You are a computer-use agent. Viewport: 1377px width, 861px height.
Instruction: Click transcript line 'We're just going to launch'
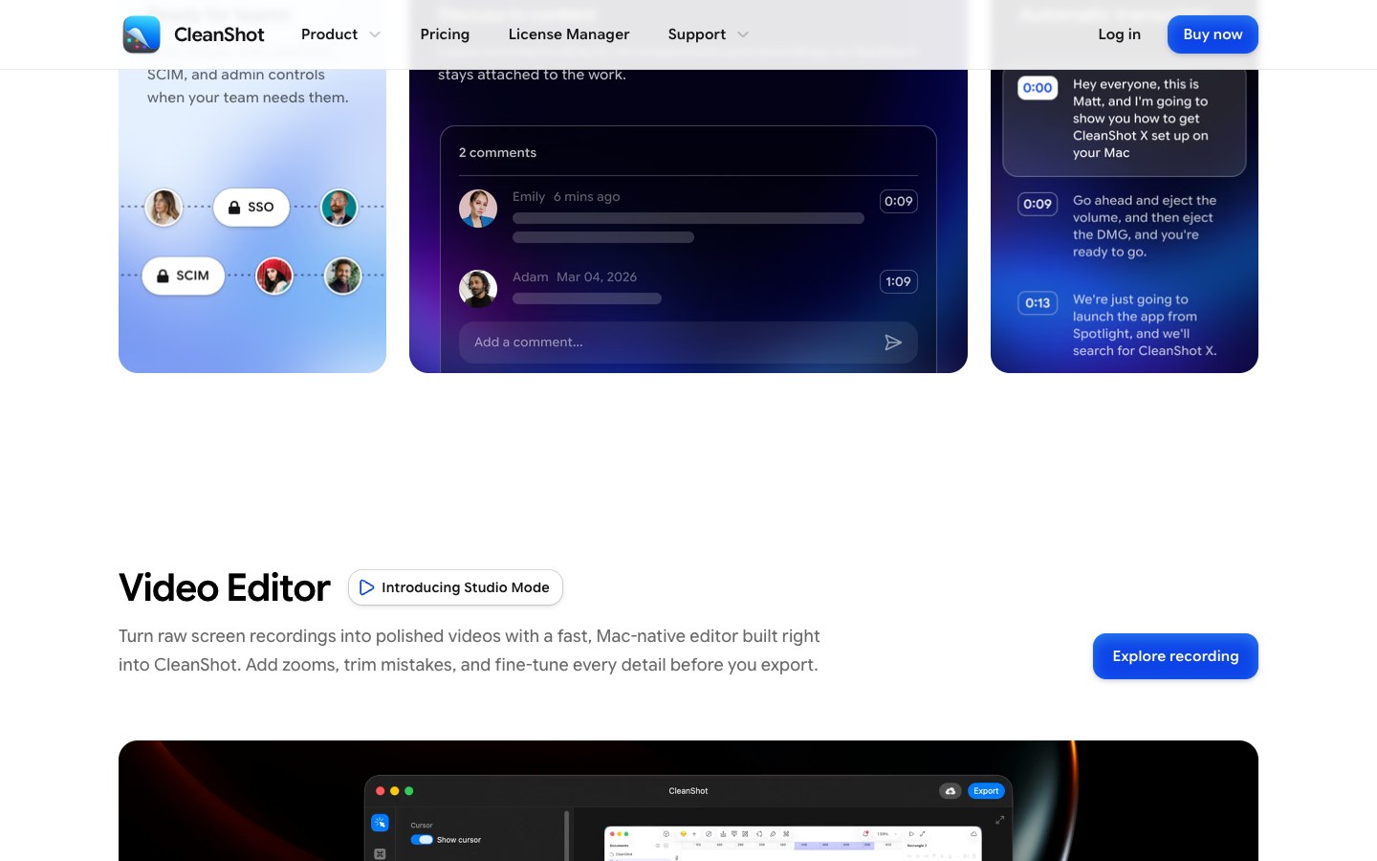(x=1145, y=325)
